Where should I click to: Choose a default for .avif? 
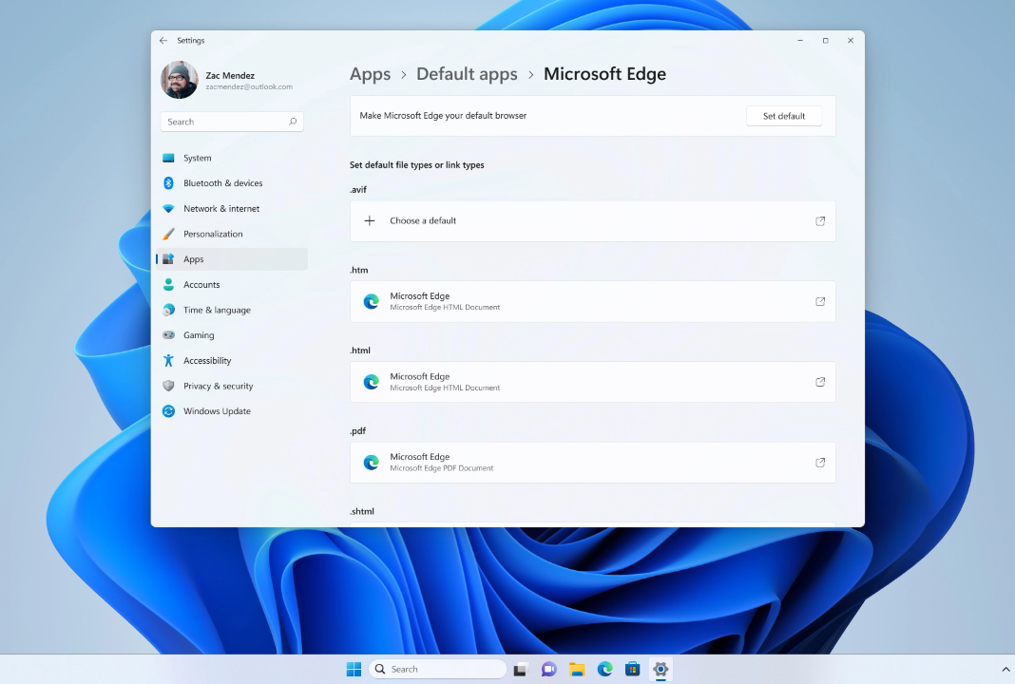593,220
